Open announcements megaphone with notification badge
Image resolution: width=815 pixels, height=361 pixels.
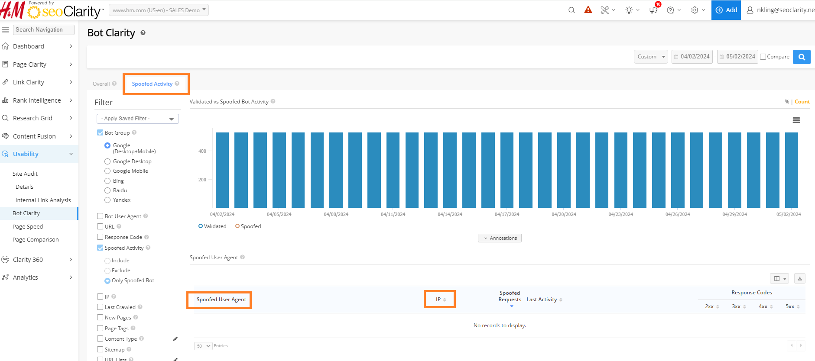[653, 10]
